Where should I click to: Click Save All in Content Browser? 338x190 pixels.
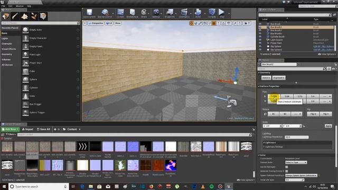(43, 129)
